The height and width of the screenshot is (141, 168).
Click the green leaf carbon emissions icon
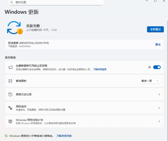click(6, 136)
